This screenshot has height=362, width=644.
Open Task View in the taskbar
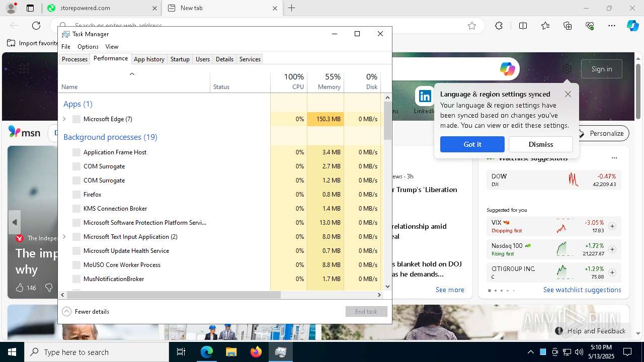tap(181, 352)
